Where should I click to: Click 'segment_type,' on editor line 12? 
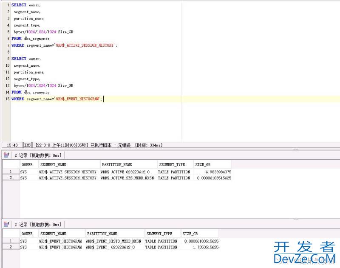[27, 79]
